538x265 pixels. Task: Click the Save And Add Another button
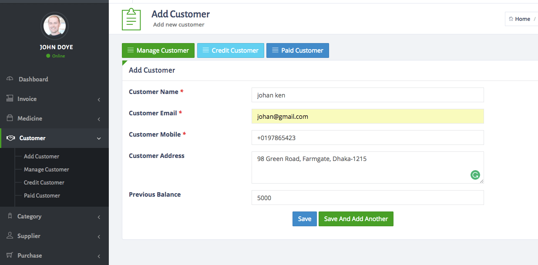[356, 218]
